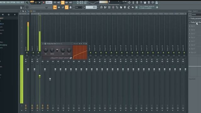Open mixer options menu arrow
This screenshot has width=201, height=113.
coord(20,11)
